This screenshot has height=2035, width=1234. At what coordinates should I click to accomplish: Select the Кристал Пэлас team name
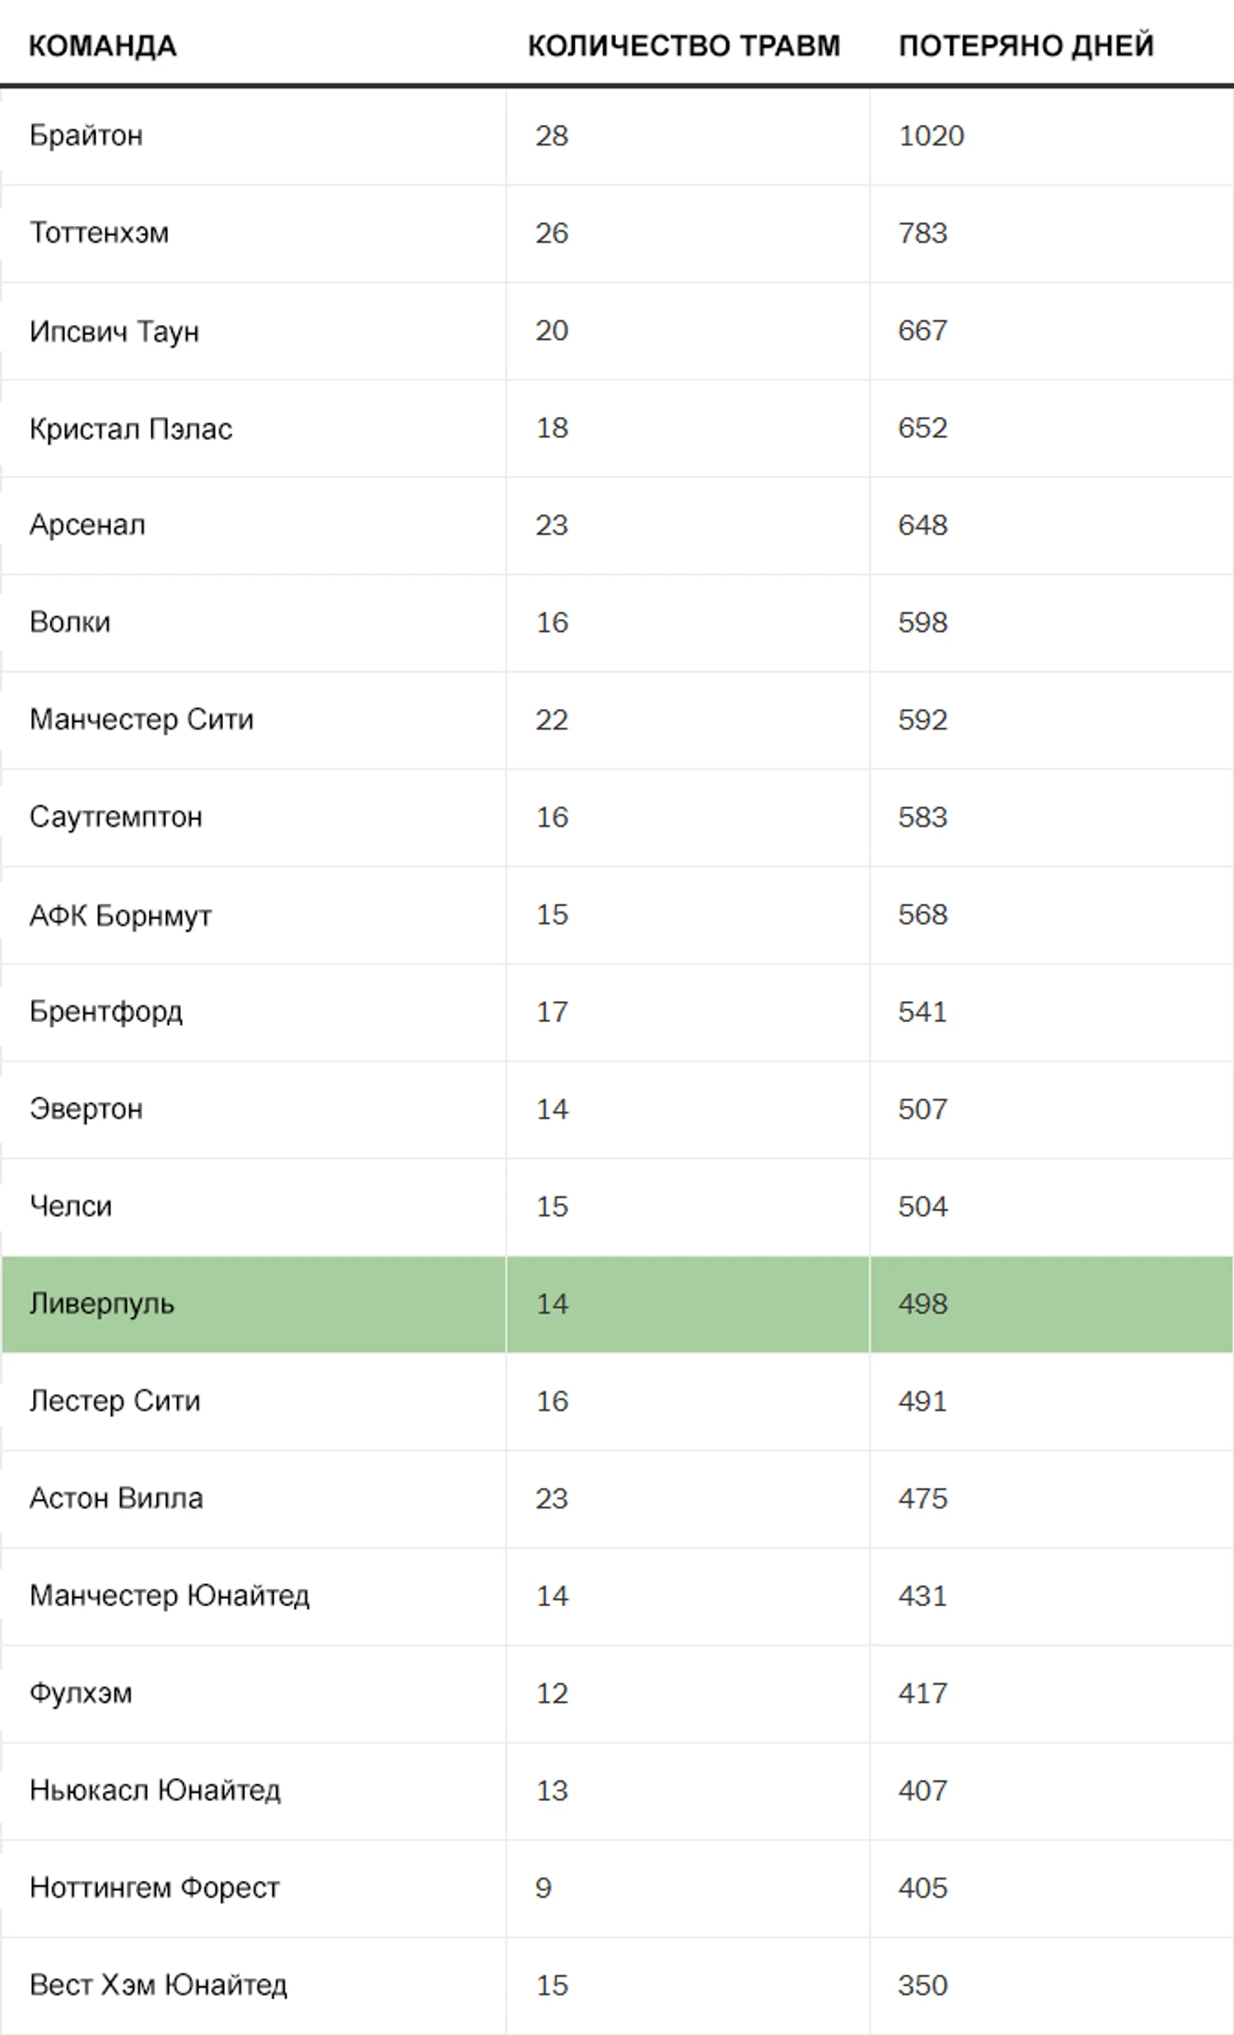pyautogui.click(x=130, y=429)
